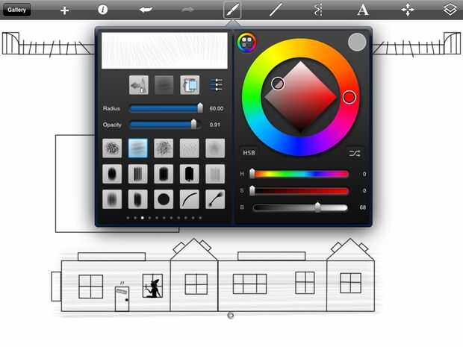Click the current gray color swatch
Image resolution: width=463 pixels, height=347 pixels.
click(357, 43)
